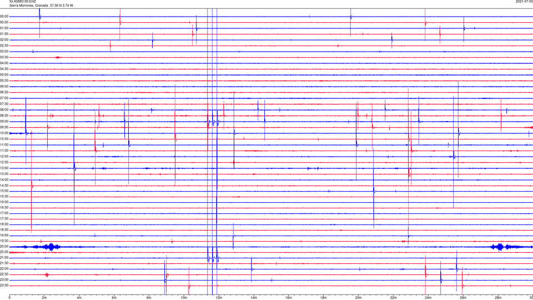
Task: Select the 24m minute axis tick label
Action: (428, 298)
